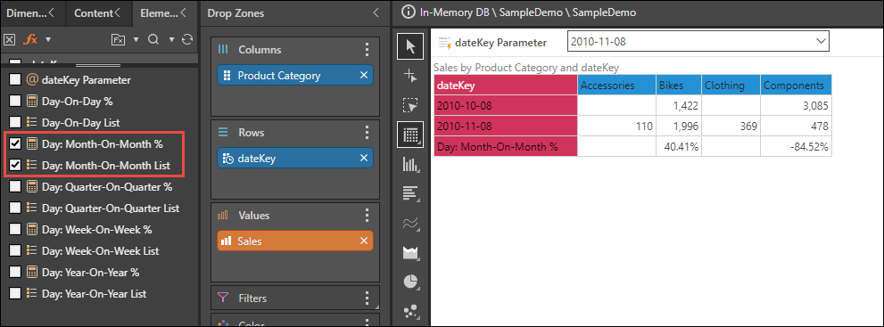884x327 pixels.
Task: Select the scatter plot chart icon
Action: [x=410, y=311]
